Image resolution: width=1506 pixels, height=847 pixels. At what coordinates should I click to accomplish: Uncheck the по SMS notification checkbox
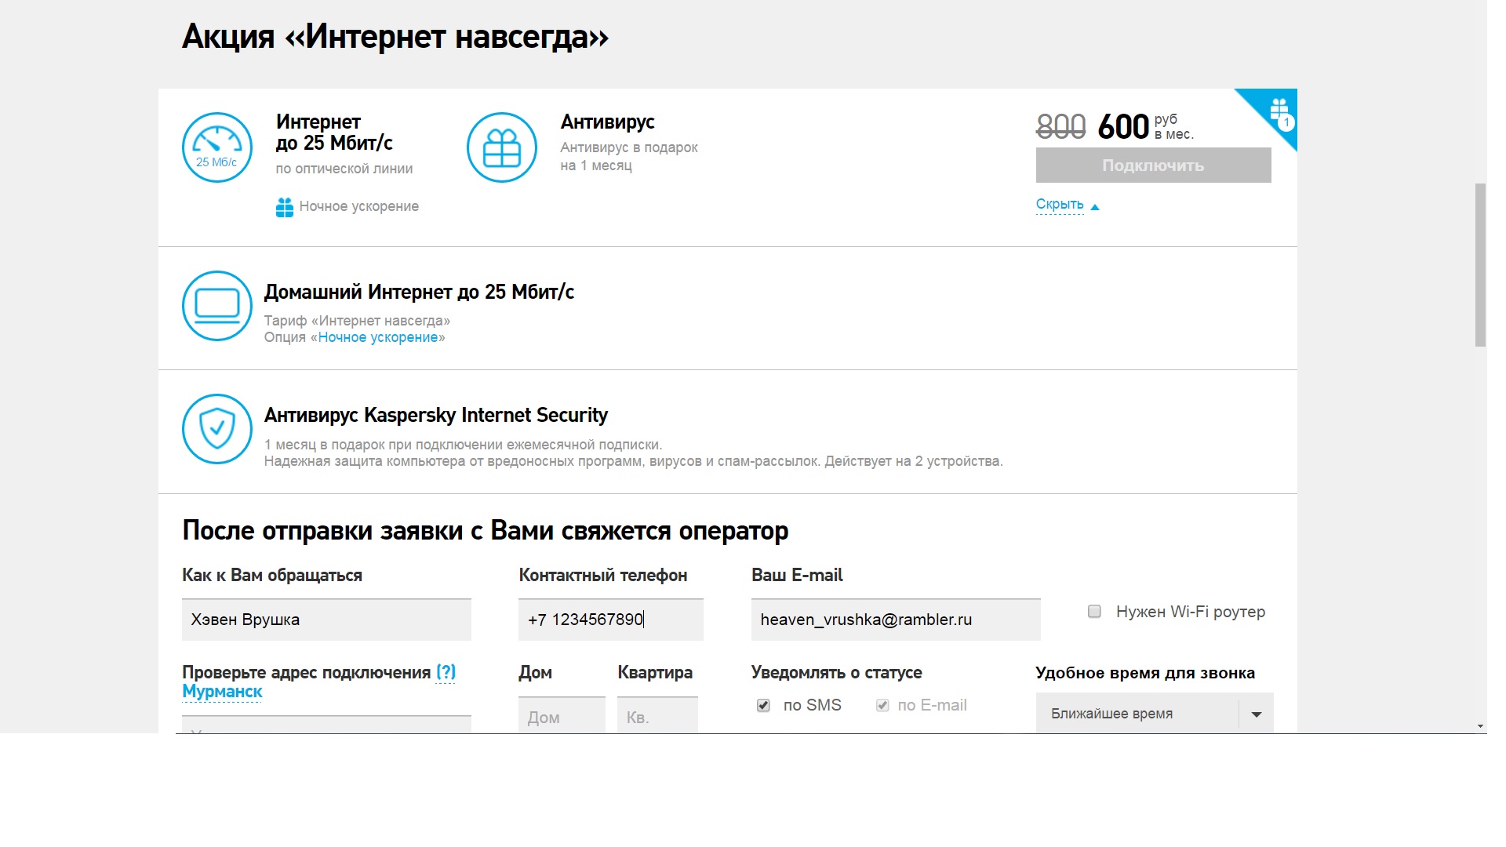[763, 705]
